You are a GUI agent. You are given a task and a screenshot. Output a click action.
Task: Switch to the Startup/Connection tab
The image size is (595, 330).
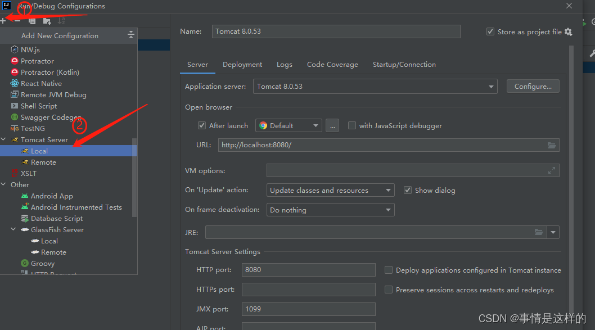click(404, 65)
